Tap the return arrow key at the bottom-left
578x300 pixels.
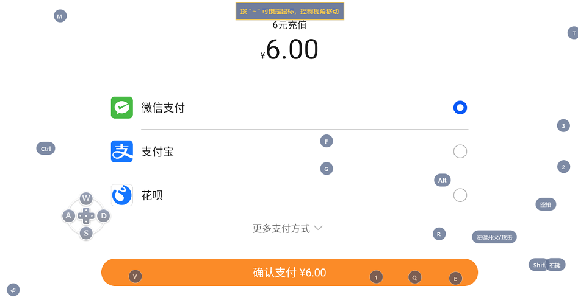[13, 290]
